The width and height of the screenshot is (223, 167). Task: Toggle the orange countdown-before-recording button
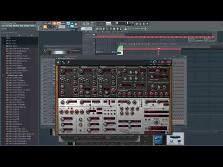(x=56, y=23)
